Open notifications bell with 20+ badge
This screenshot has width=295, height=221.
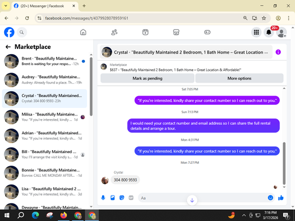coord(269,32)
